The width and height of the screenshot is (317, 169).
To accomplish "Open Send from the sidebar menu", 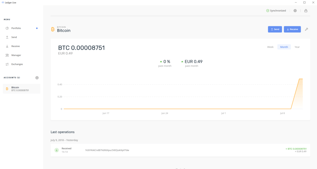I will (x=14, y=37).
